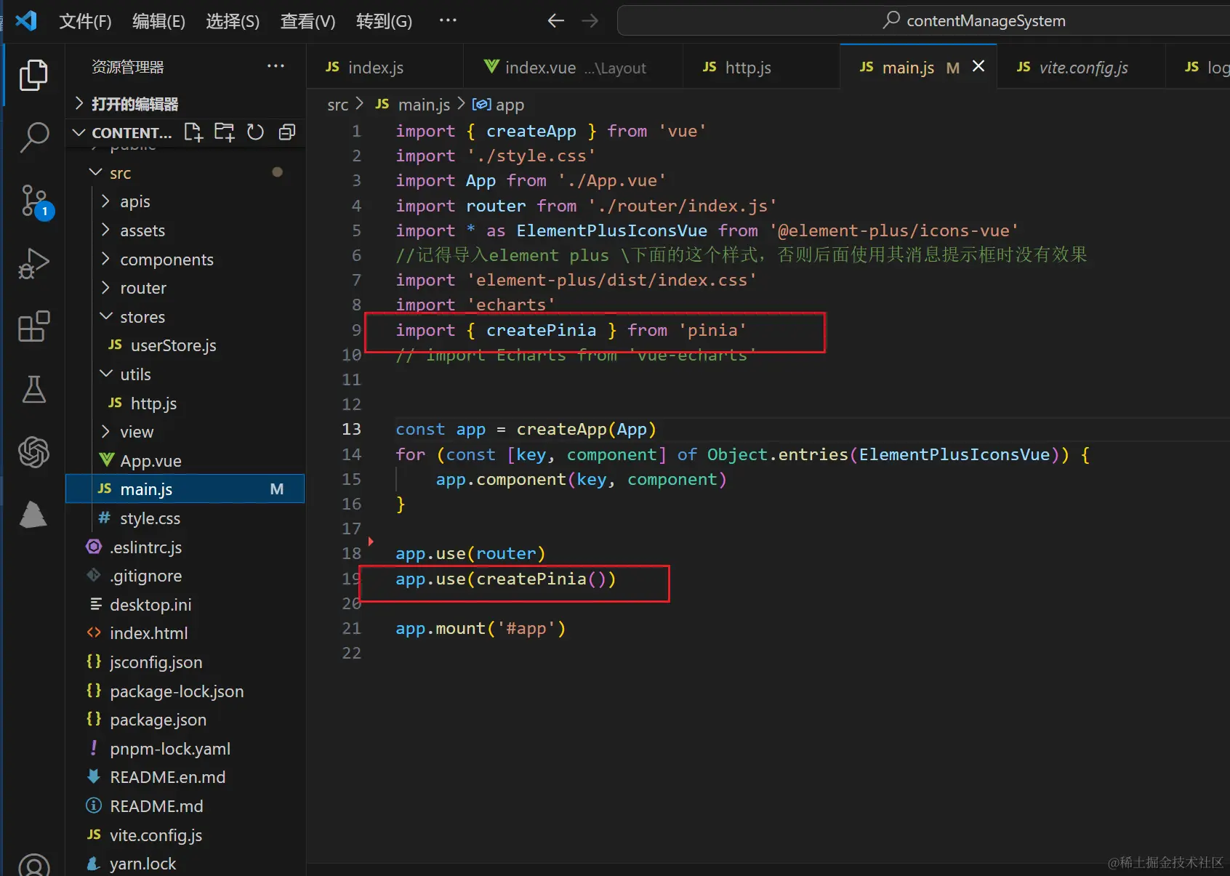Screen dimensions: 1230x876
Task: Click the src breadcrumb segment
Action: point(338,105)
